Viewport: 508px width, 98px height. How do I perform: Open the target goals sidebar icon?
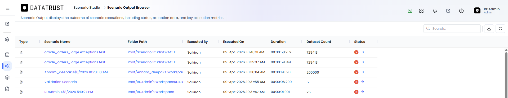[7, 24]
